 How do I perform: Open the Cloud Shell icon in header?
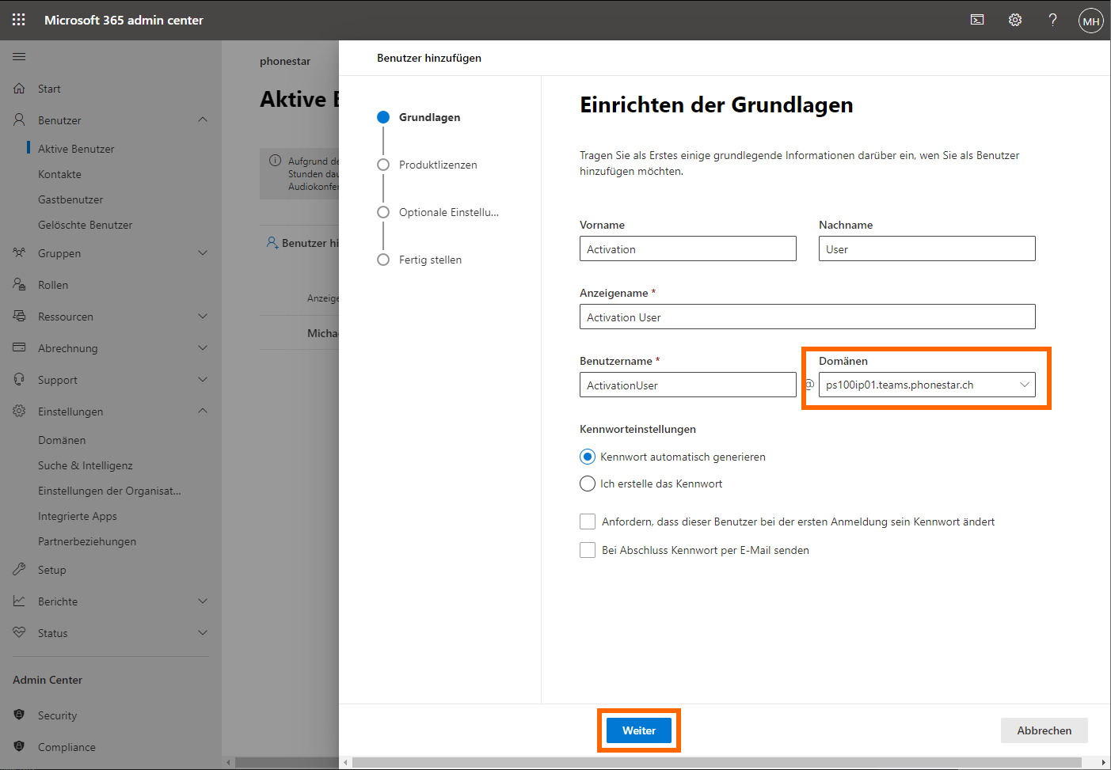tap(977, 20)
